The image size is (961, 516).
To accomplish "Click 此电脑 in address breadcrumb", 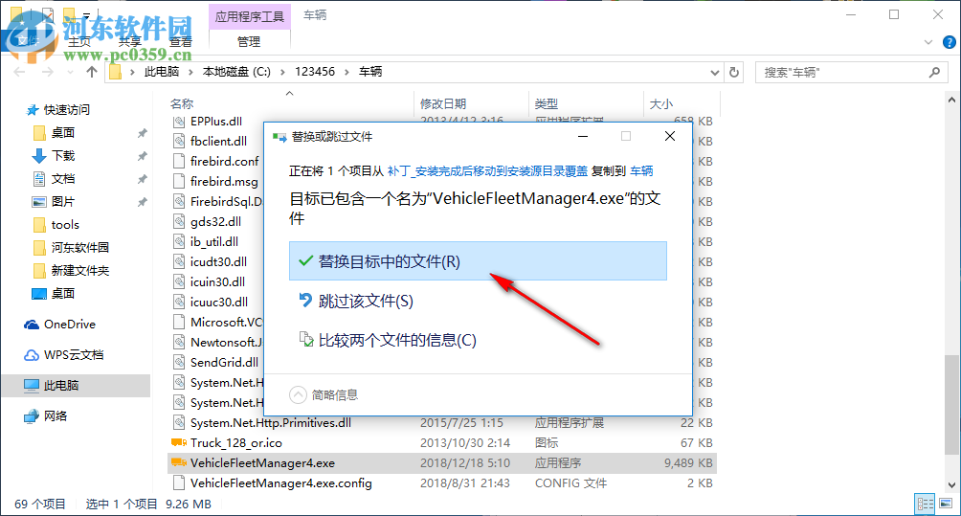I will pos(162,72).
